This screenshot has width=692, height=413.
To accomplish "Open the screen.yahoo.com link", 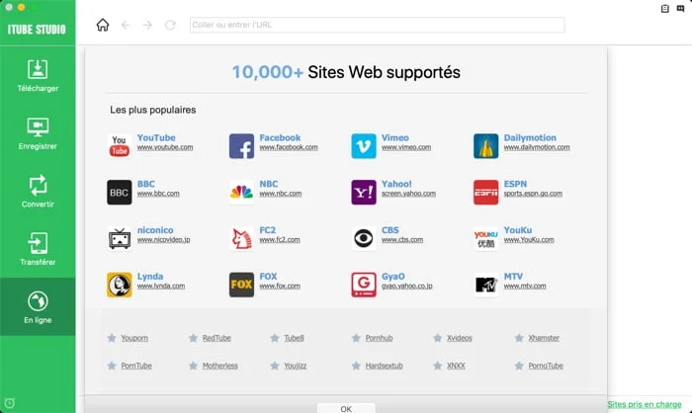I will 408,194.
